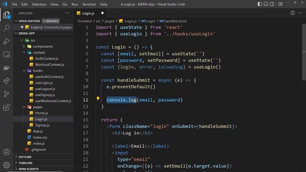The width and height of the screenshot is (306, 172).
Task: Open Login.js in Open Editors list
Action: click(44, 27)
